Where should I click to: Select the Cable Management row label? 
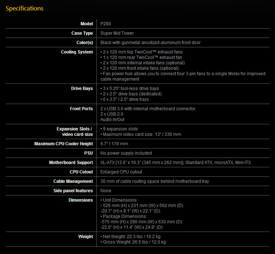click(73, 181)
